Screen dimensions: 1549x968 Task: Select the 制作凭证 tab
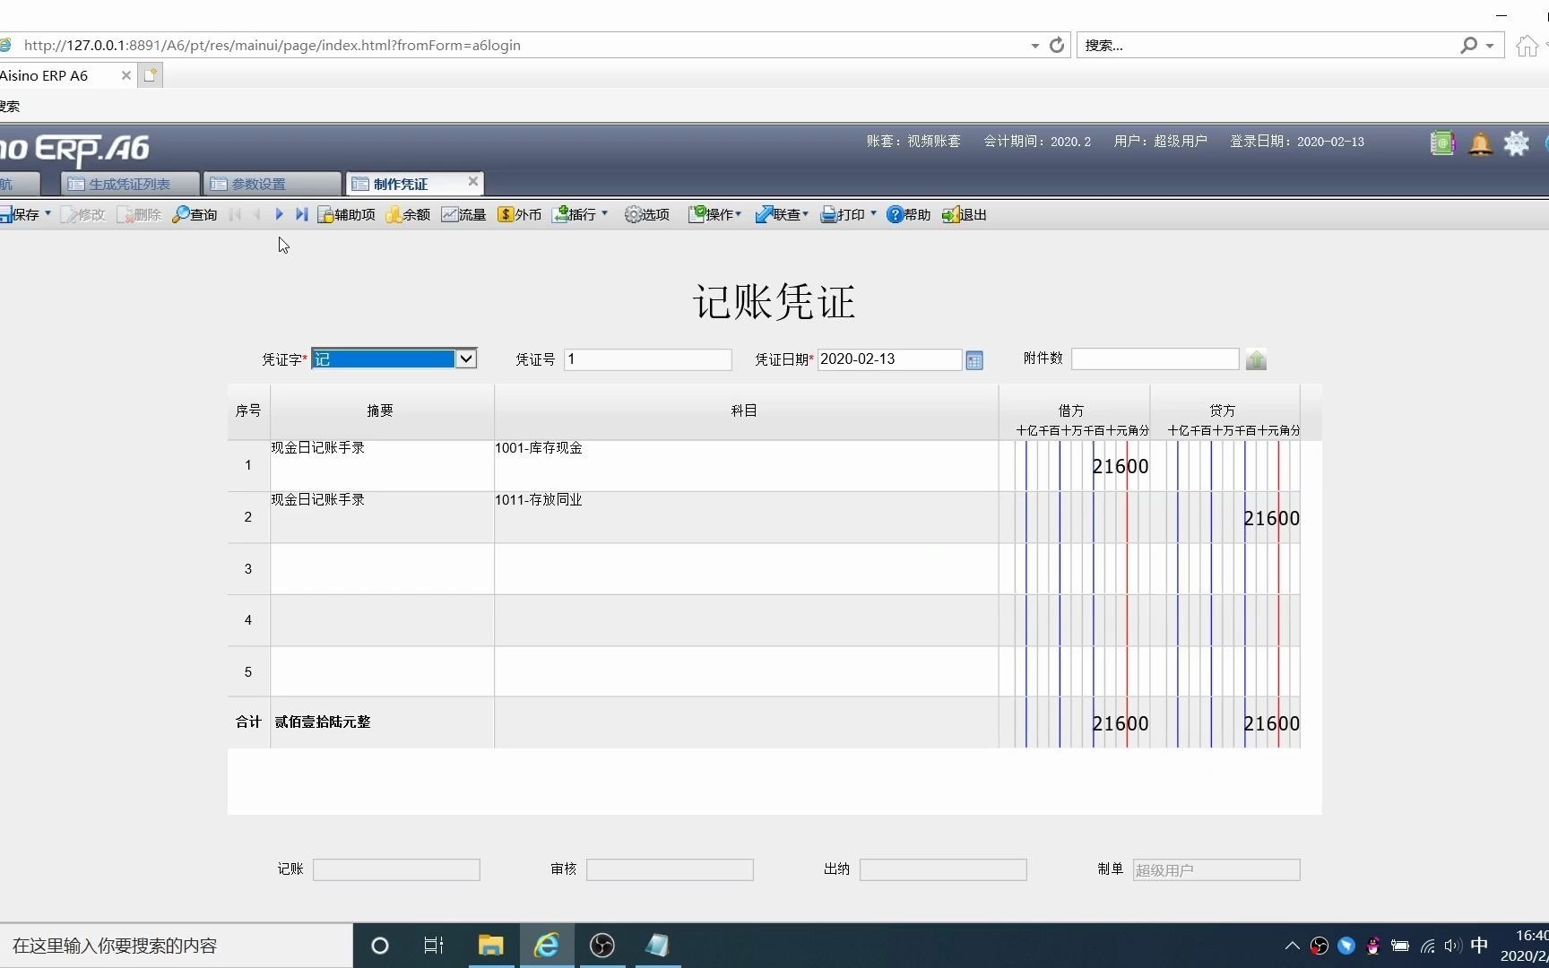click(401, 184)
